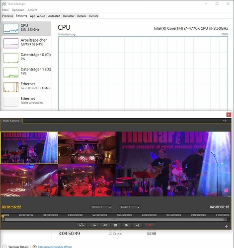Click the multi-camera record button
Viewport: 234px width, 248px height.
(150, 225)
